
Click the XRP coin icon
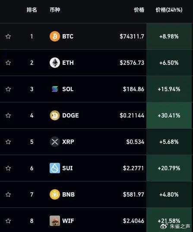point(55,142)
